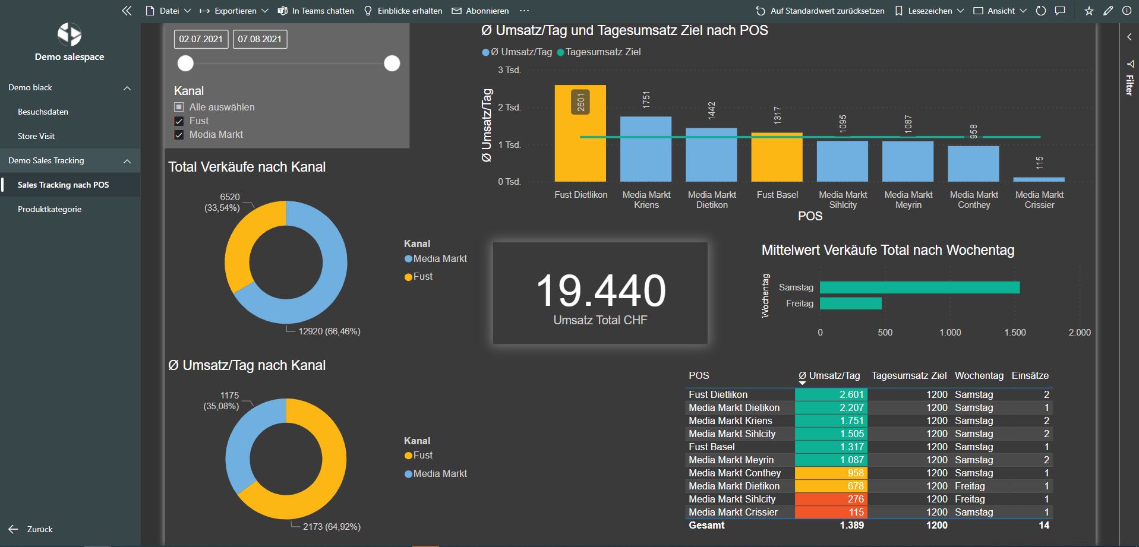The width and height of the screenshot is (1139, 547).
Task: Refresh the report visuals icon
Action: click(1041, 11)
